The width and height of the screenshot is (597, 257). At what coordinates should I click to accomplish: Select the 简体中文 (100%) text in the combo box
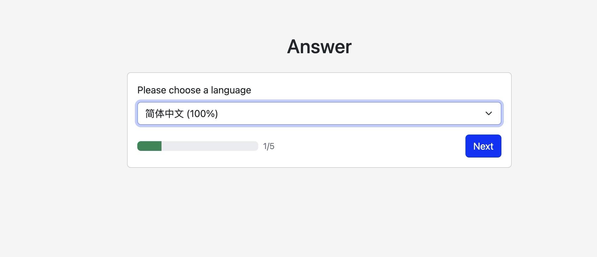click(x=181, y=114)
